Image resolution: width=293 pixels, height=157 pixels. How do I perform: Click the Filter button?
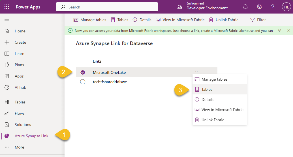tap(258, 20)
